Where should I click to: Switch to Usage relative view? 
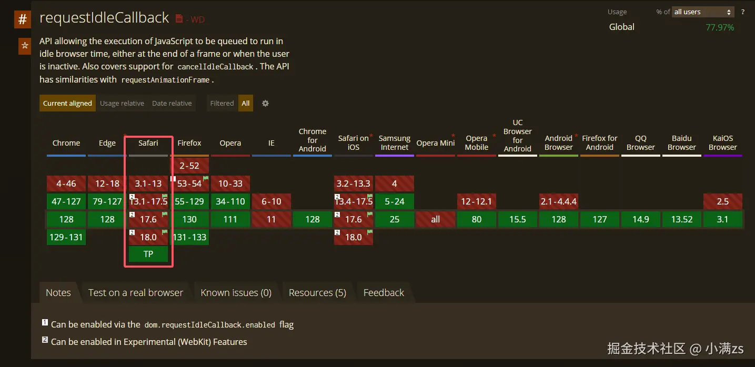point(122,103)
